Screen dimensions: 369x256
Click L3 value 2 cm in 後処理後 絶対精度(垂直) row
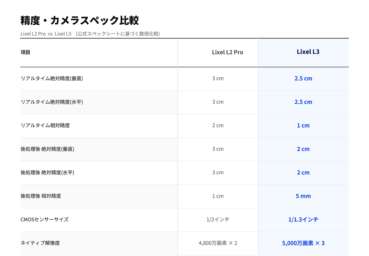tap(303, 149)
